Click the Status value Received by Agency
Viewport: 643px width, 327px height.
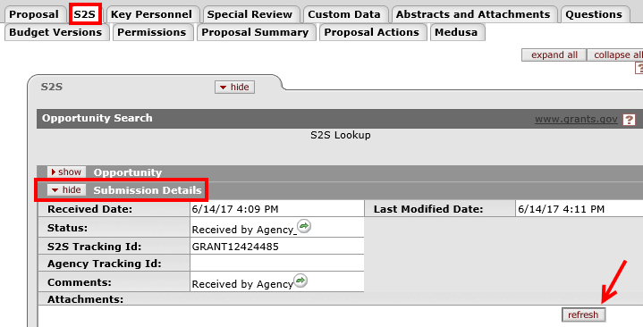tap(243, 230)
